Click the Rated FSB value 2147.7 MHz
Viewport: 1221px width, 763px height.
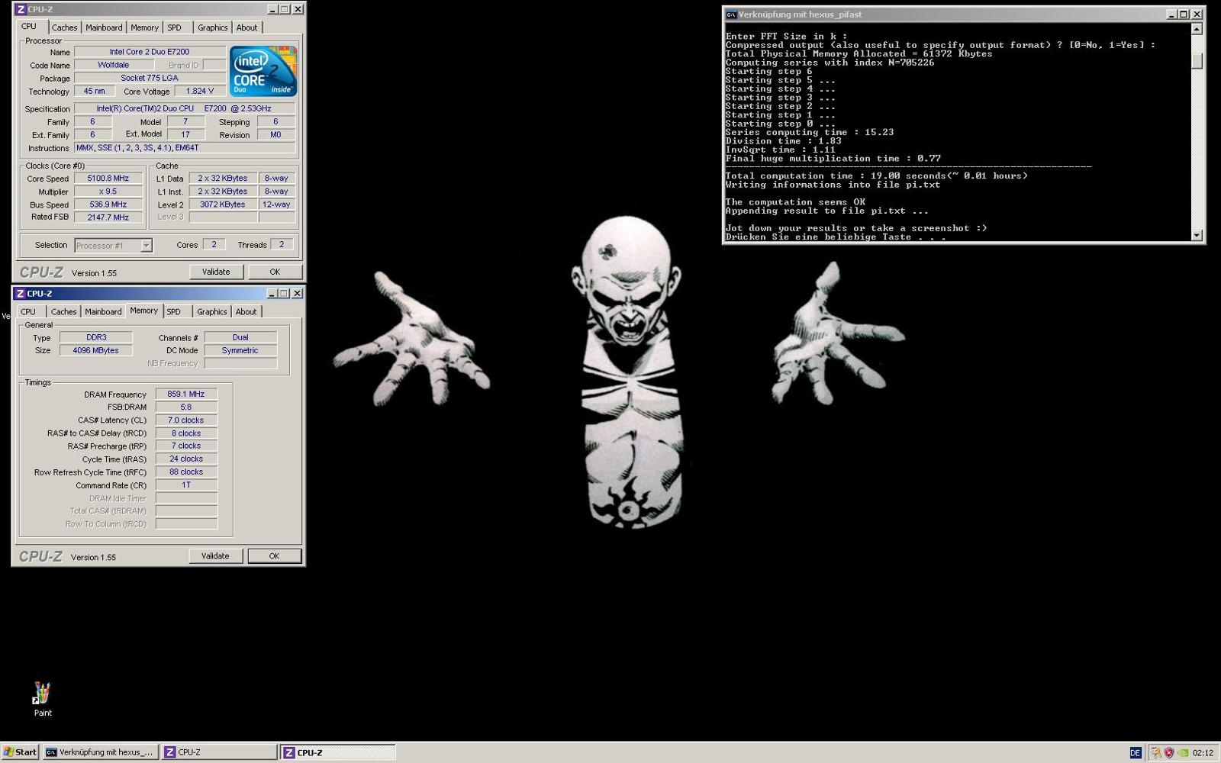(x=108, y=217)
